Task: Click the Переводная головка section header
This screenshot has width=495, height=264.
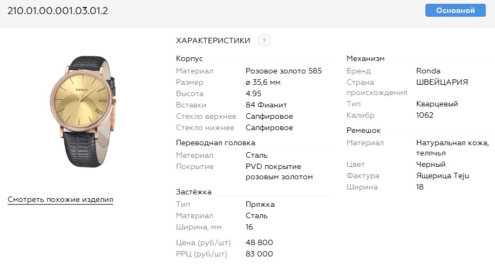Action: tap(215, 143)
